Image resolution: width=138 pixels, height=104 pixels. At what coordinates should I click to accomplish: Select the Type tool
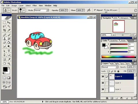tap(9, 51)
